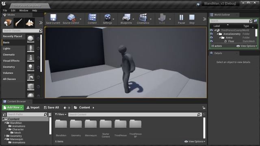This screenshot has height=146, width=260.
Task: Open Settings dropdown arrow
Action: 114,19
